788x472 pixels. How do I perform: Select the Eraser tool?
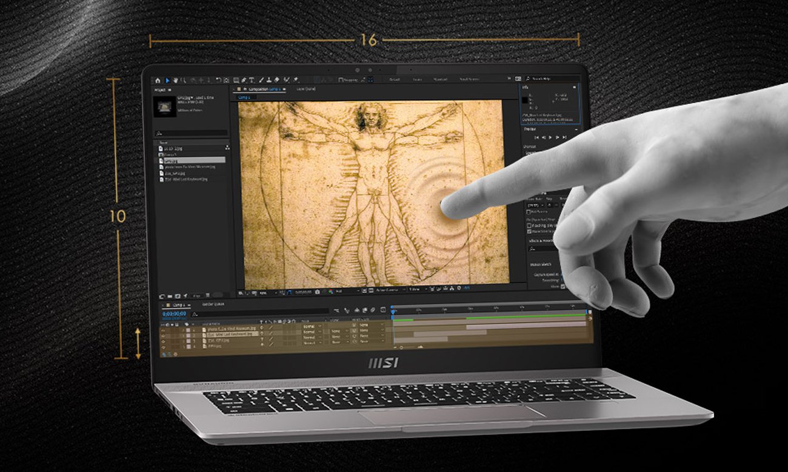276,80
